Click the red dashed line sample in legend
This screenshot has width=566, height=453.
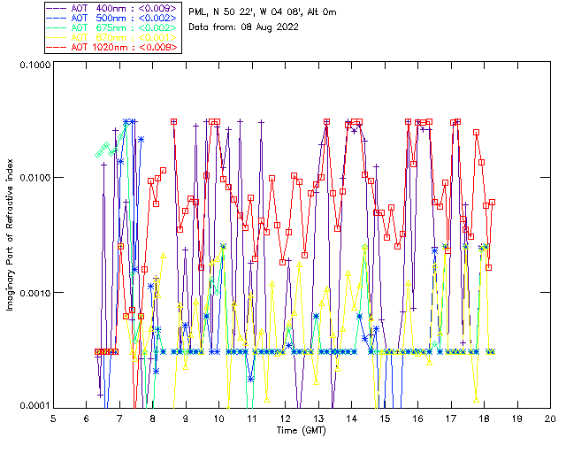point(57,47)
